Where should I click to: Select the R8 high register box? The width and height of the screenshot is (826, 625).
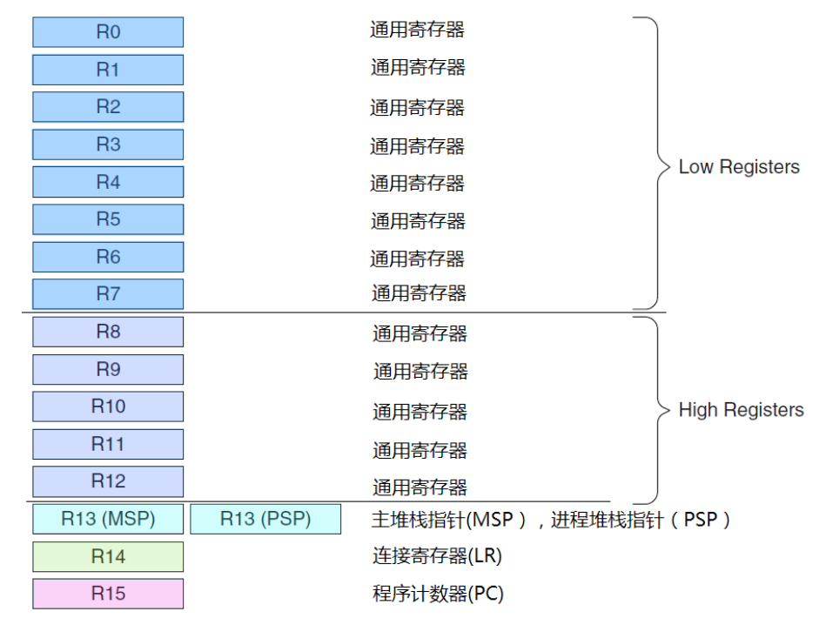[108, 332]
